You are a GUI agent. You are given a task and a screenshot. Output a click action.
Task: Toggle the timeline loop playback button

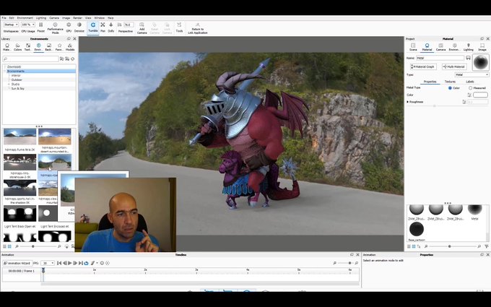click(86, 263)
